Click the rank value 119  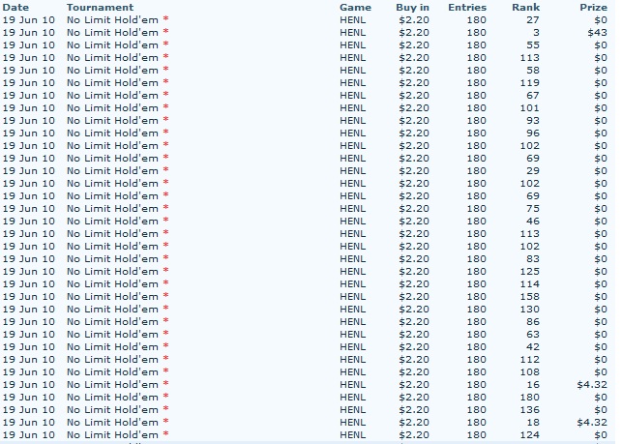[x=529, y=83]
